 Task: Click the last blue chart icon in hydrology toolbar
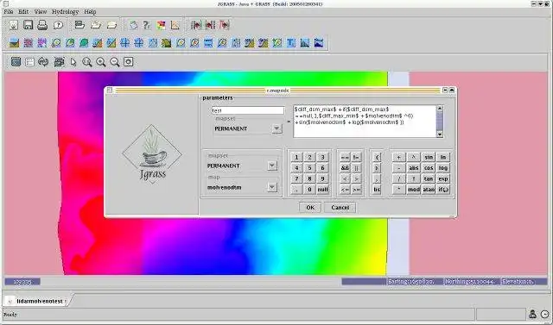(319, 43)
